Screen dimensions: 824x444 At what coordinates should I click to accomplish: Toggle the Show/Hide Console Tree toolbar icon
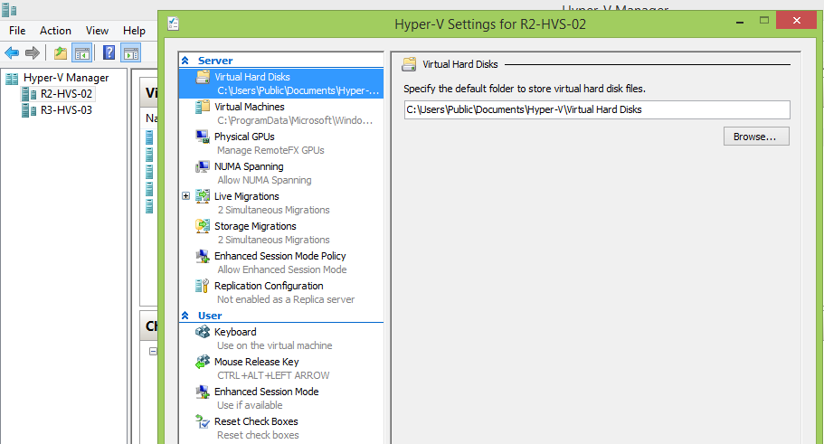coord(82,52)
